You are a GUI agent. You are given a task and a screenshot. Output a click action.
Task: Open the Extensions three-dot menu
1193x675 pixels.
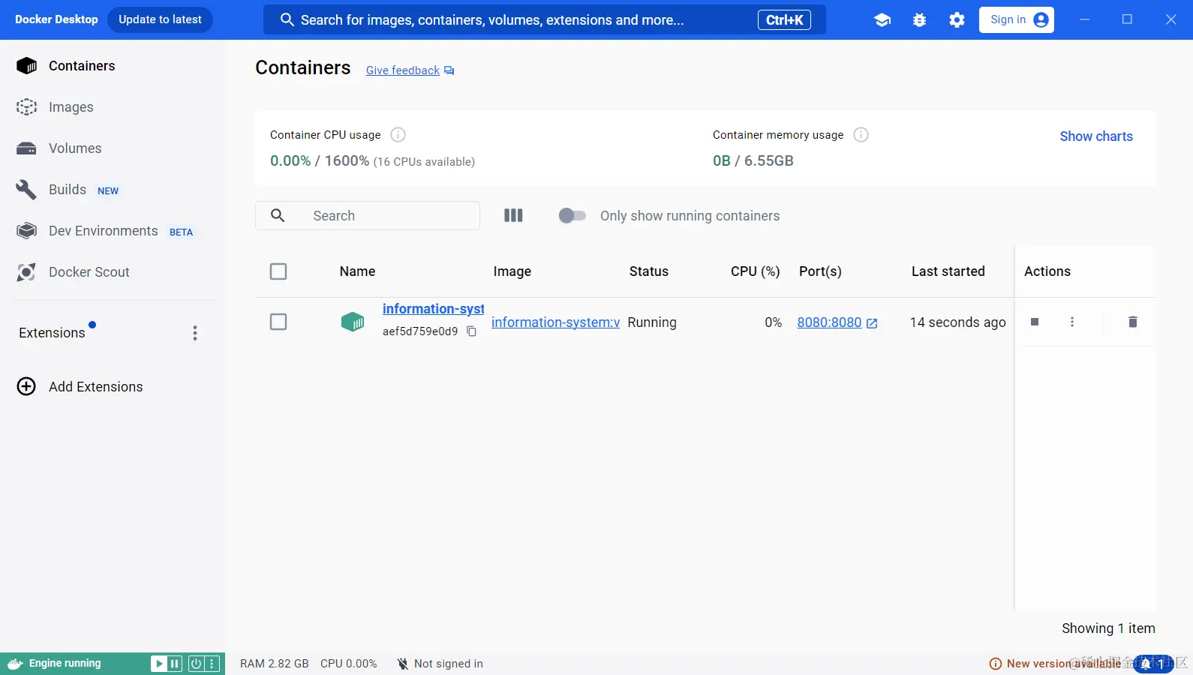tap(195, 333)
